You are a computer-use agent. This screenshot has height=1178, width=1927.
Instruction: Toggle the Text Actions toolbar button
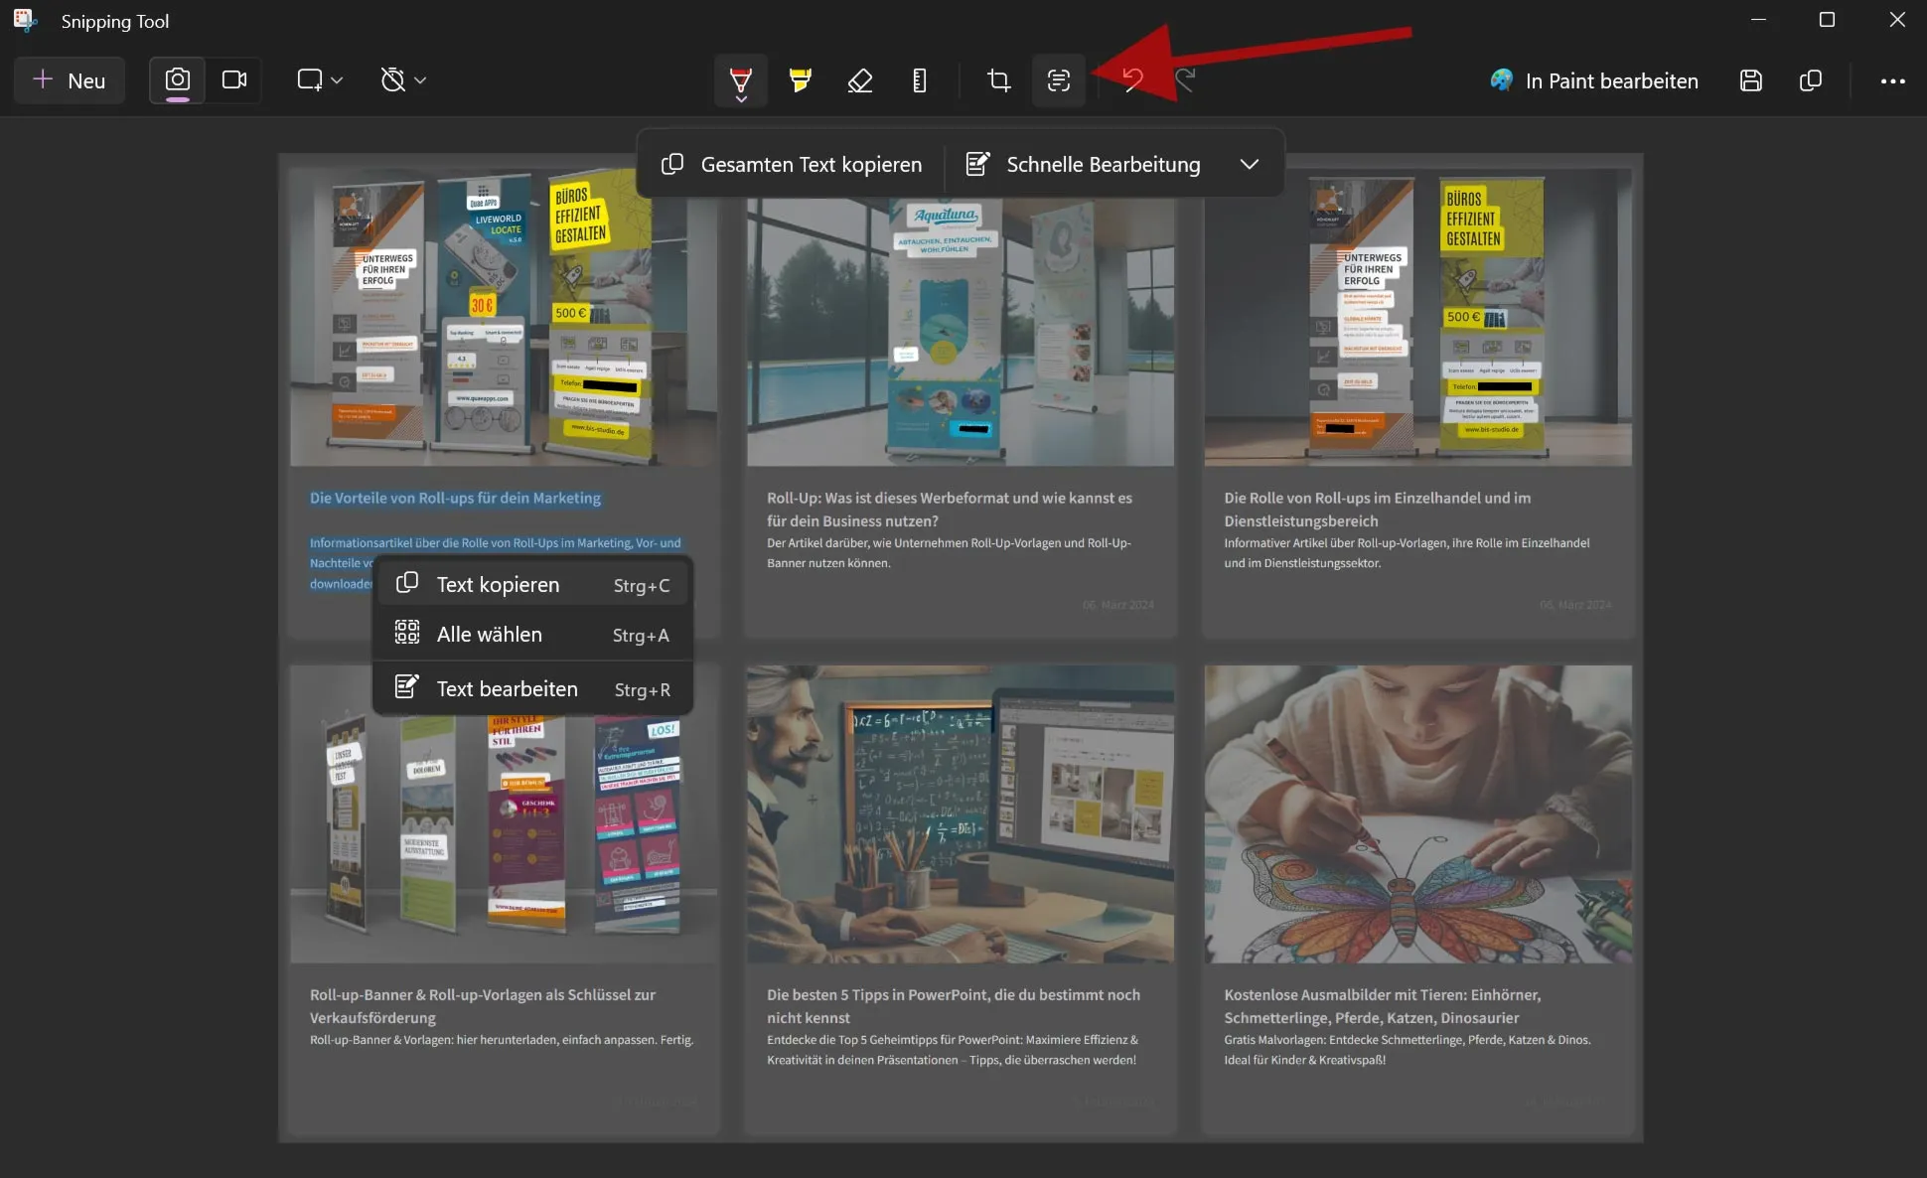tap(1058, 80)
